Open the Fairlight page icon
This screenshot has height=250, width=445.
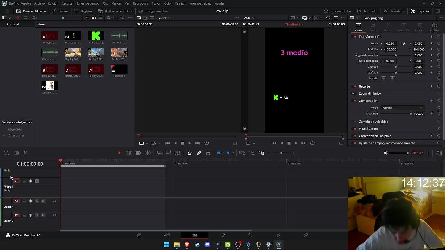click(x=278, y=235)
